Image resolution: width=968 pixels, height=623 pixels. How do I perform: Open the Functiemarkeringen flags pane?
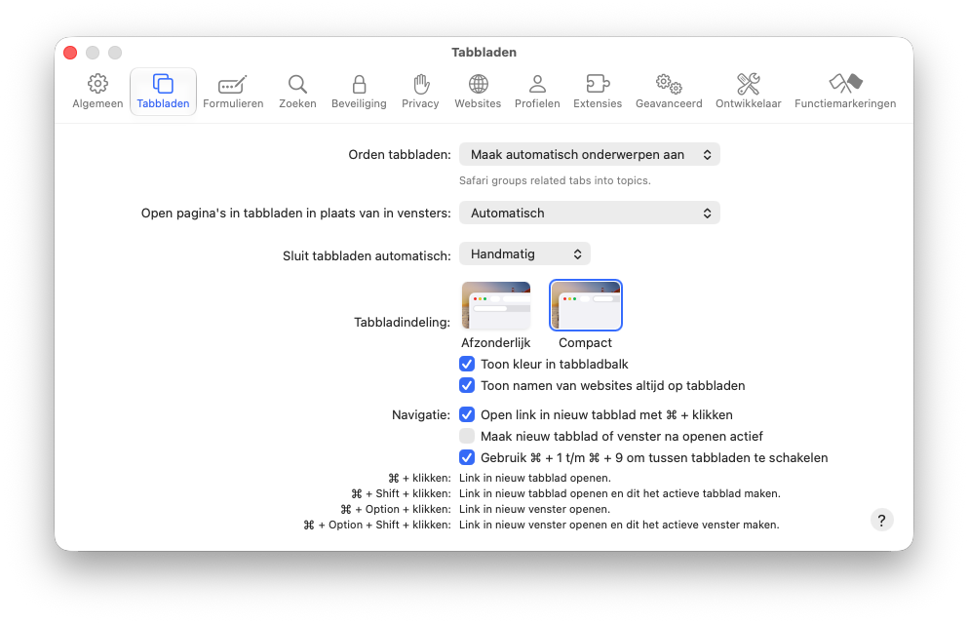pyautogui.click(x=845, y=92)
